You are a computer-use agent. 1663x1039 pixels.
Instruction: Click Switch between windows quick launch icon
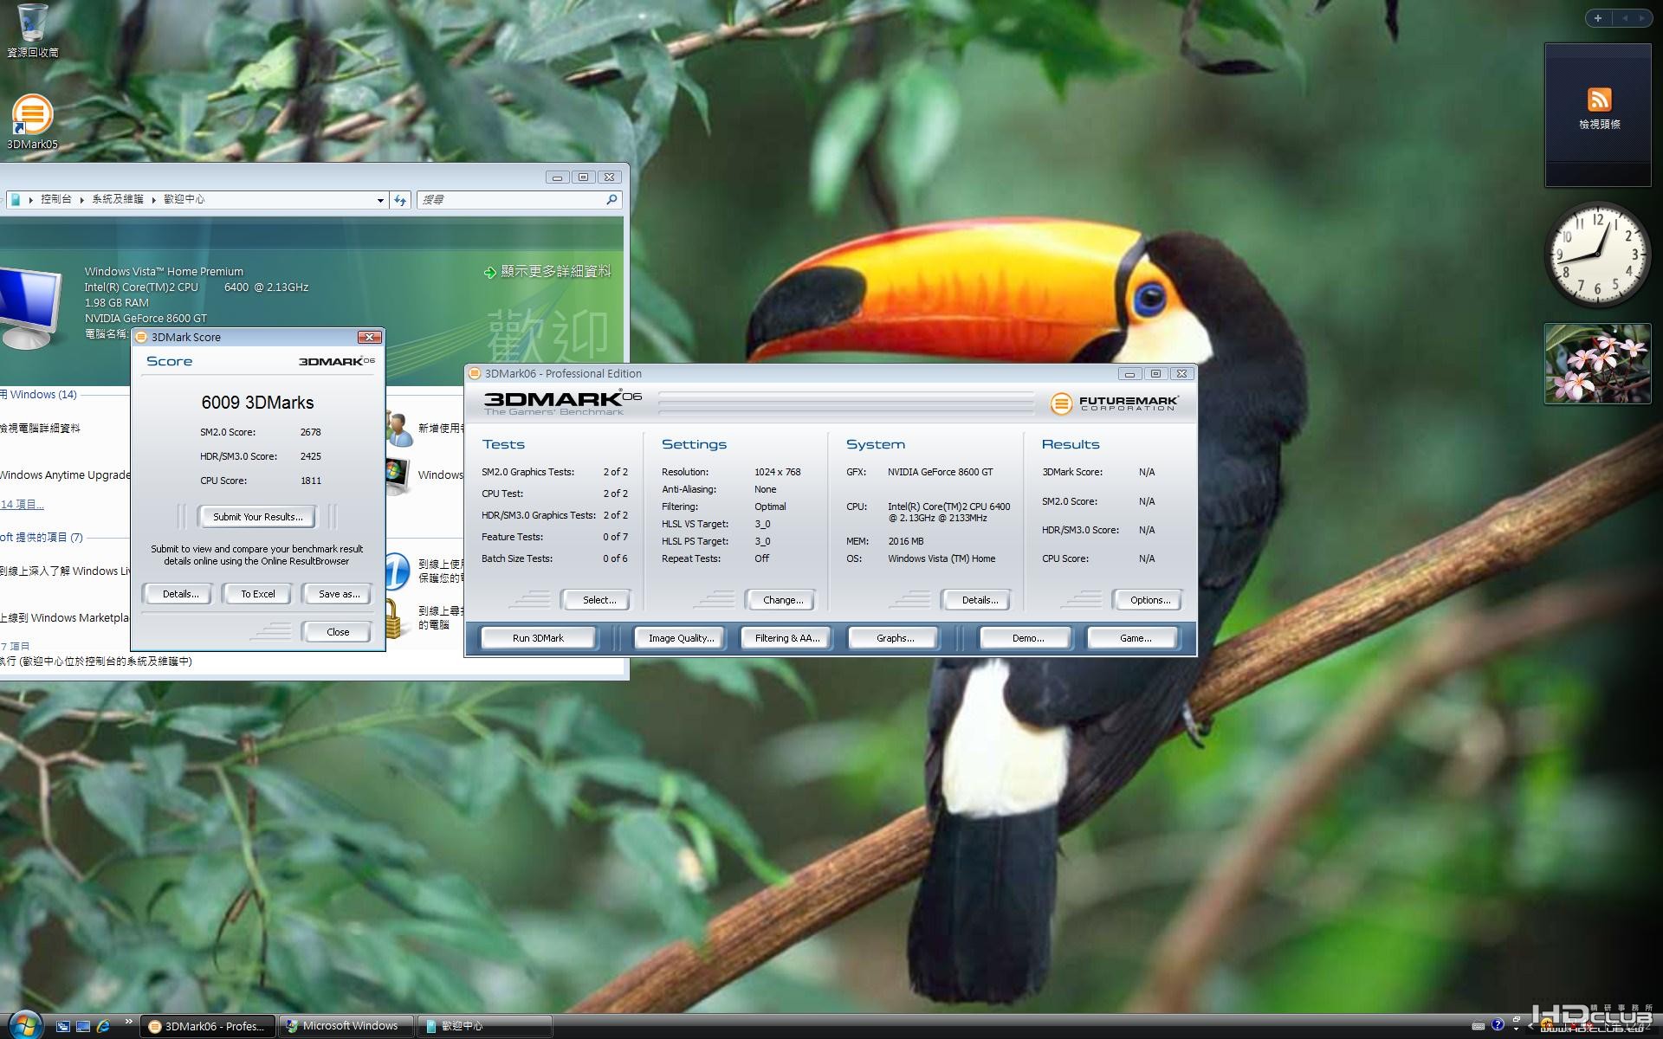point(63,1026)
